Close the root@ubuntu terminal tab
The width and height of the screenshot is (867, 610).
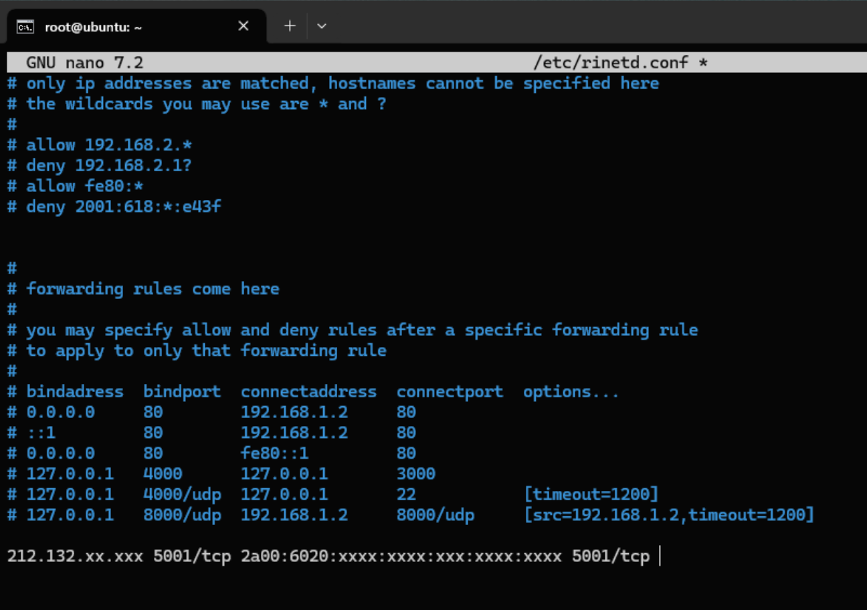[244, 26]
